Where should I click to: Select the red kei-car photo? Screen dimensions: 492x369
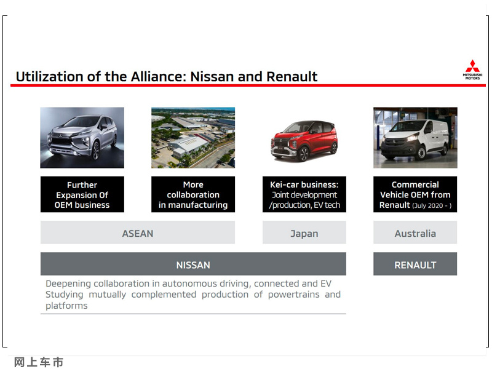pos(304,141)
